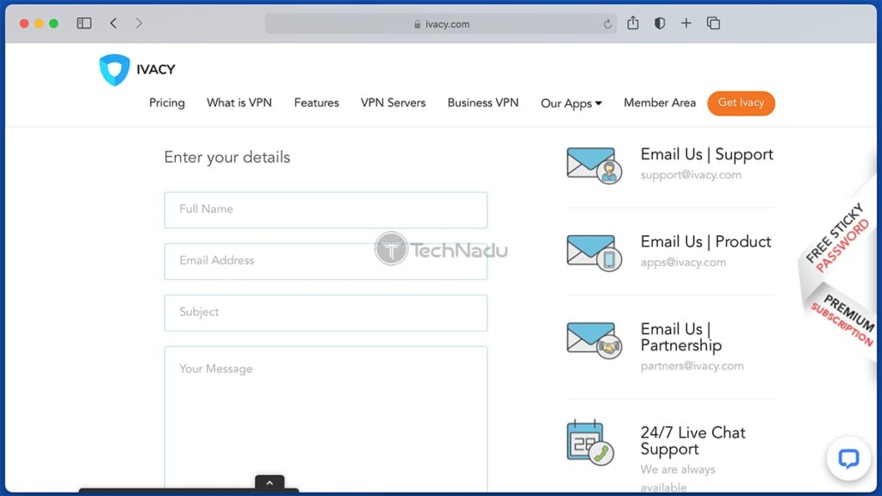Image resolution: width=882 pixels, height=496 pixels.
Task: Focus the Email Address field
Action: point(326,262)
